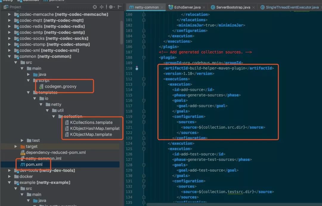
Task: Click the editor horizontal scrollbar
Action: [x=234, y=205]
